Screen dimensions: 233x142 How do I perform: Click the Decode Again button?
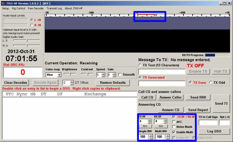(x=45, y=83)
